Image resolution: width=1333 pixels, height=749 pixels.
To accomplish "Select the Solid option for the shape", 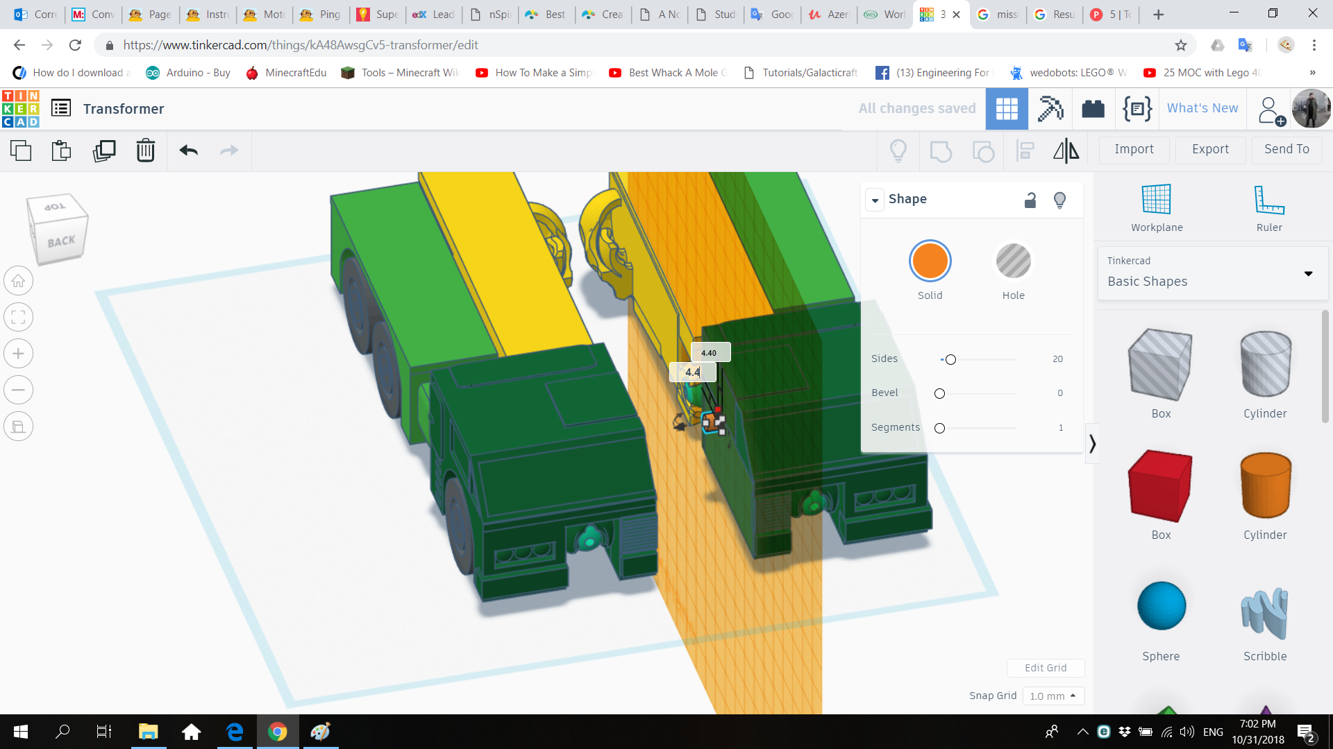I will point(930,261).
